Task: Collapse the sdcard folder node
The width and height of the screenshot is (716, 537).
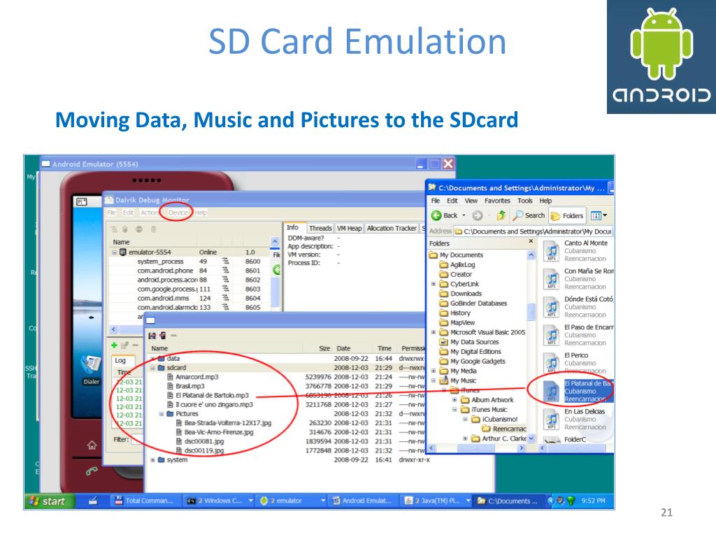Action: tap(153, 368)
